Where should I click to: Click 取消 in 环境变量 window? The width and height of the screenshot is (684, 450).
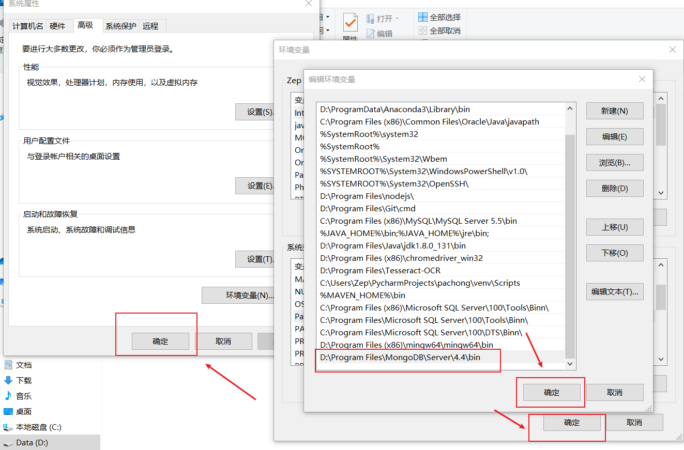coord(634,422)
